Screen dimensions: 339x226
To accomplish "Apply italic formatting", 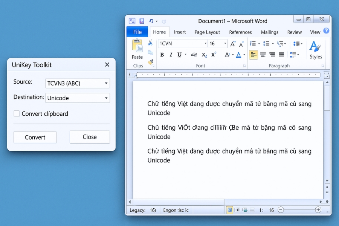I will 170,55.
